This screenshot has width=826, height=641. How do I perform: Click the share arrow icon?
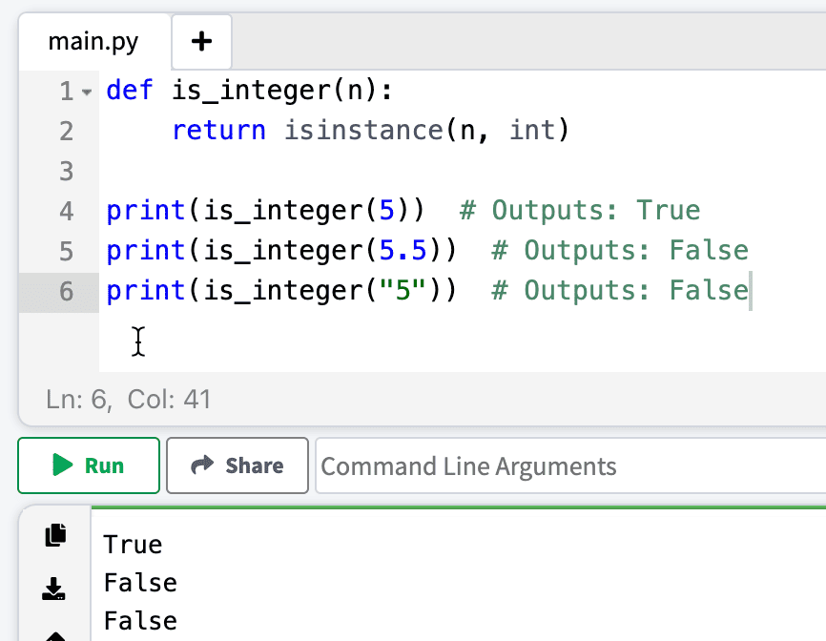tap(204, 465)
